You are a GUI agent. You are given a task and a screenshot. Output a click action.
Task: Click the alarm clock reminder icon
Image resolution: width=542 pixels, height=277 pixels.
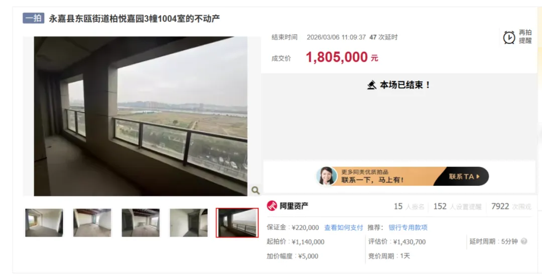click(509, 37)
